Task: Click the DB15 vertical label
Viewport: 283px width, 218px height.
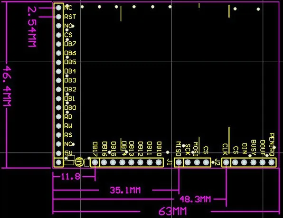Action: (x=113, y=149)
